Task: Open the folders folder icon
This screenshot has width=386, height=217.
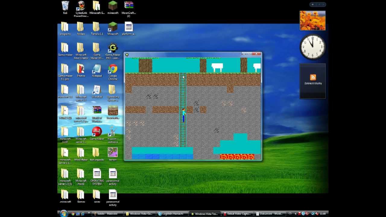Action: pyautogui.click(x=81, y=29)
